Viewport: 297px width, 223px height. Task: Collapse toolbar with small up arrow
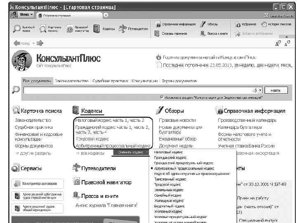[287, 37]
